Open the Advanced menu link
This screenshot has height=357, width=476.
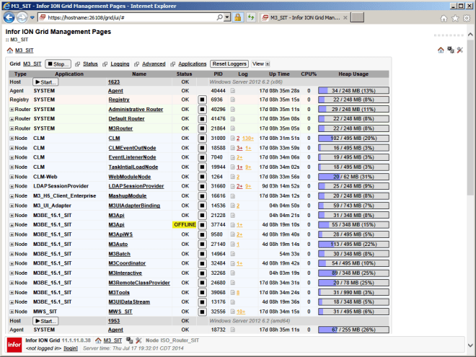(x=153, y=64)
